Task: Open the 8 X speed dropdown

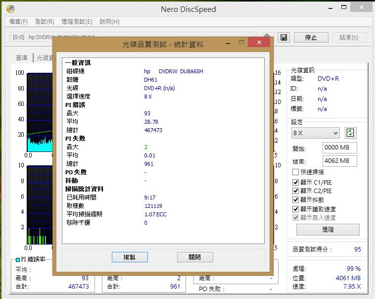Action: click(x=316, y=133)
